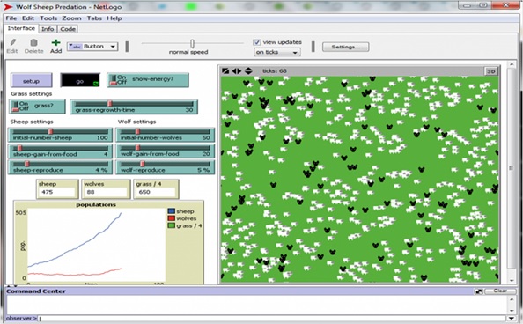
Task: Click the setup button
Action: coord(31,81)
